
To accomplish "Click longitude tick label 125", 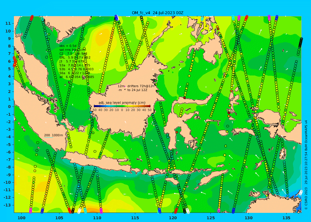I will 211,218.
